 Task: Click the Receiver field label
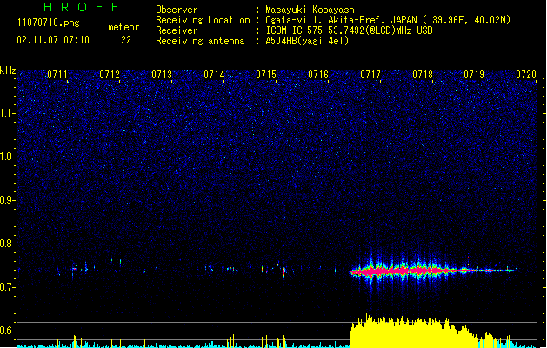click(177, 30)
